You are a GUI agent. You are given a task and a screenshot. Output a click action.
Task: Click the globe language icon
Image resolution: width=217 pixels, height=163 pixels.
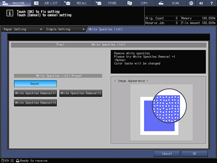191,3
